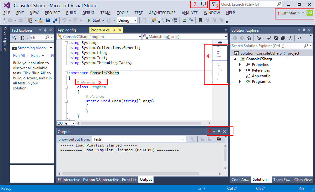Image resolution: width=315 pixels, height=192 pixels.
Task: Click the Navigate Backward toolbar arrow
Action: coord(10,20)
